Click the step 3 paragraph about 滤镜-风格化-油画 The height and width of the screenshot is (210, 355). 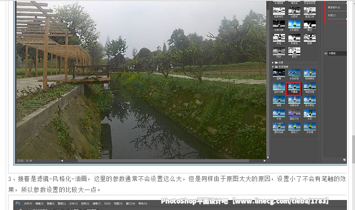point(177,184)
